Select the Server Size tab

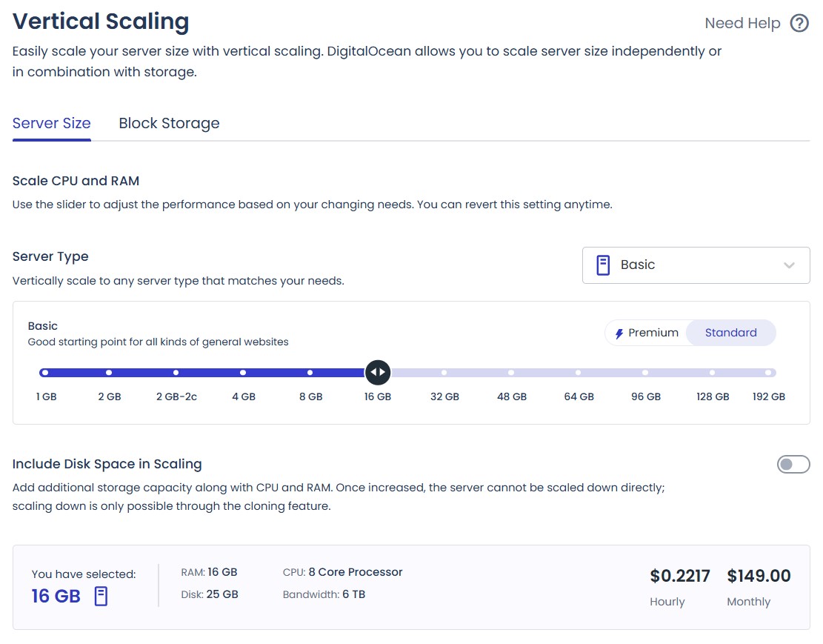click(x=51, y=123)
